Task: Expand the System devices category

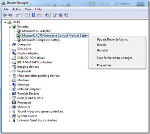Action: pos(10,116)
